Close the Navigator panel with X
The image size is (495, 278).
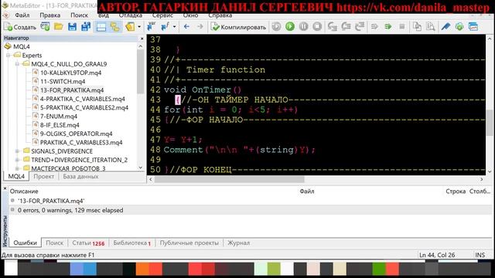tap(142, 39)
